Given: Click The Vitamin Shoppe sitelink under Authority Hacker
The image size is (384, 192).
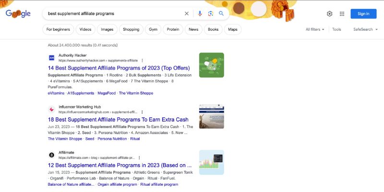Looking at the screenshot, I should [x=136, y=93].
